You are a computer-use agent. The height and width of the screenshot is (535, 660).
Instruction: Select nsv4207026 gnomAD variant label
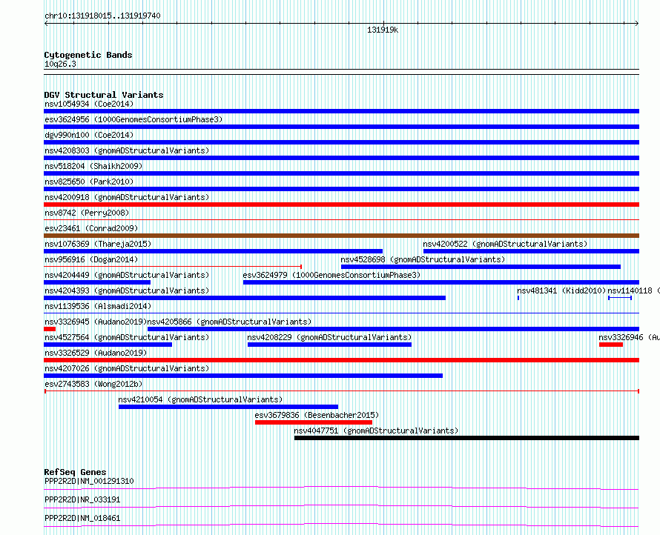[127, 368]
